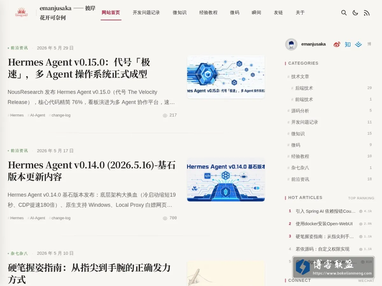The width and height of the screenshot is (382, 286).
Task: Select 前端技术 subcategory
Action: [x=304, y=99]
